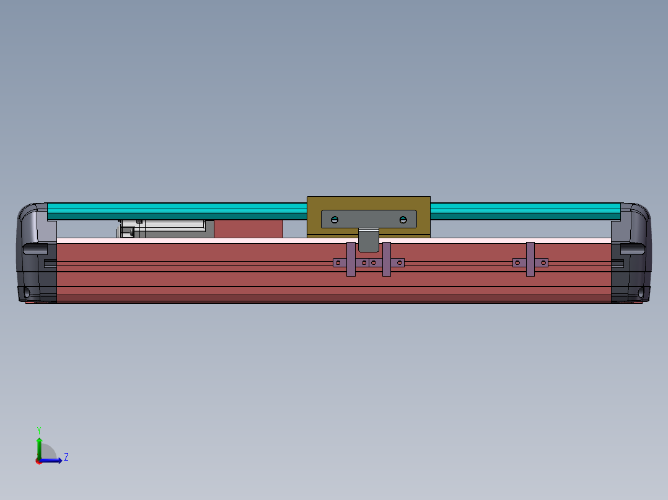
Task: Select the white cylindrical motor part
Action: point(170,226)
